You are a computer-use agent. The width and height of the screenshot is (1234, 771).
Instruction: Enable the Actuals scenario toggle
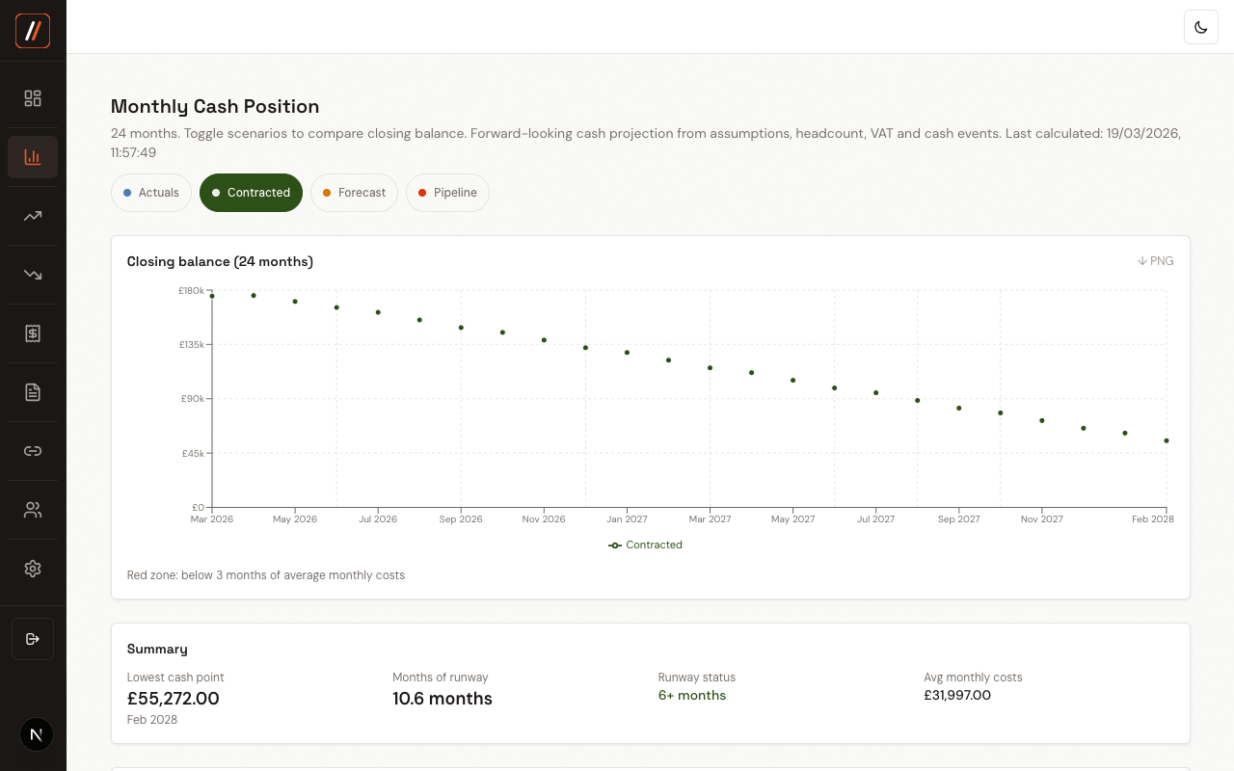[x=151, y=193]
